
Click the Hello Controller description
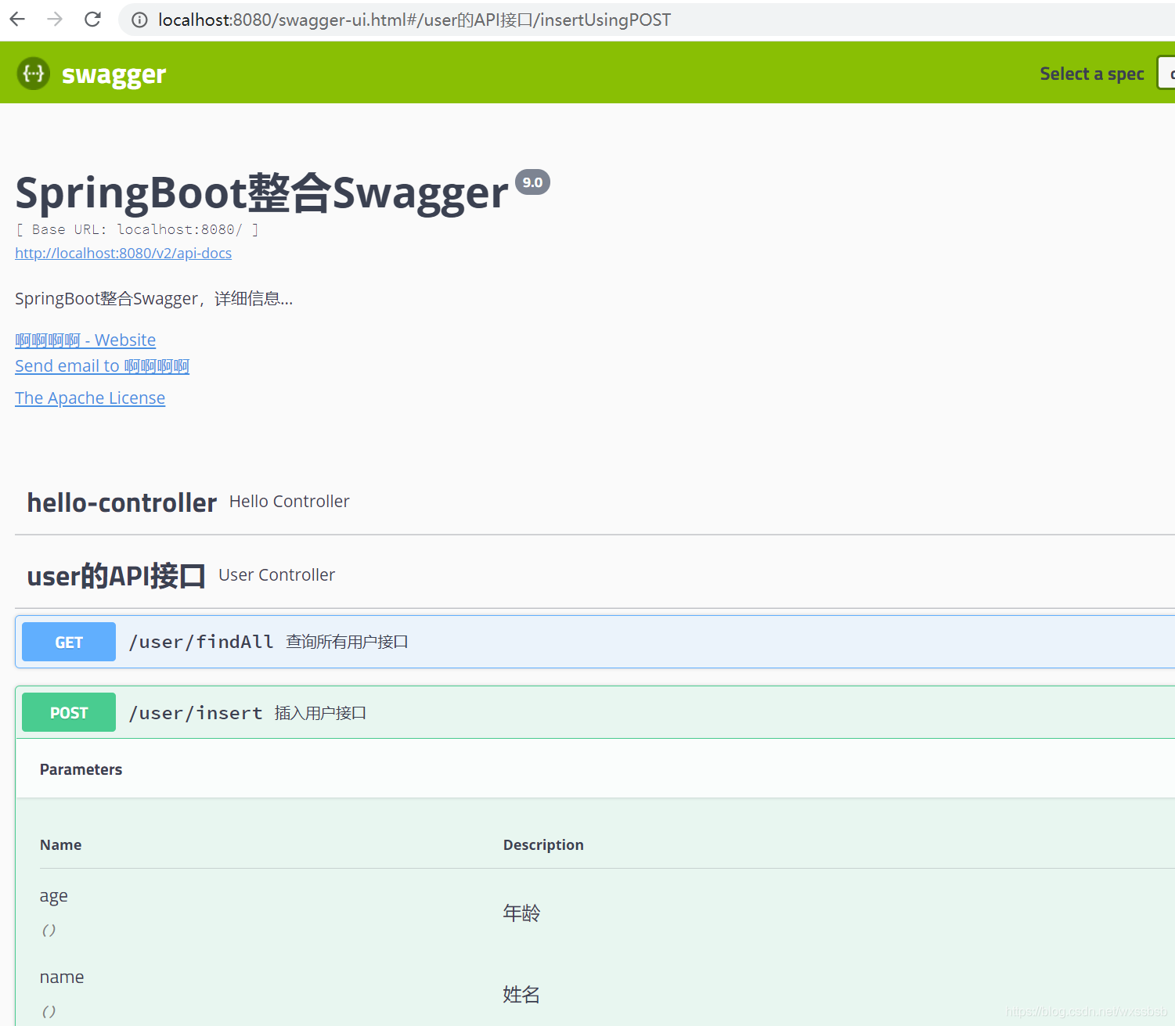pyautogui.click(x=290, y=501)
